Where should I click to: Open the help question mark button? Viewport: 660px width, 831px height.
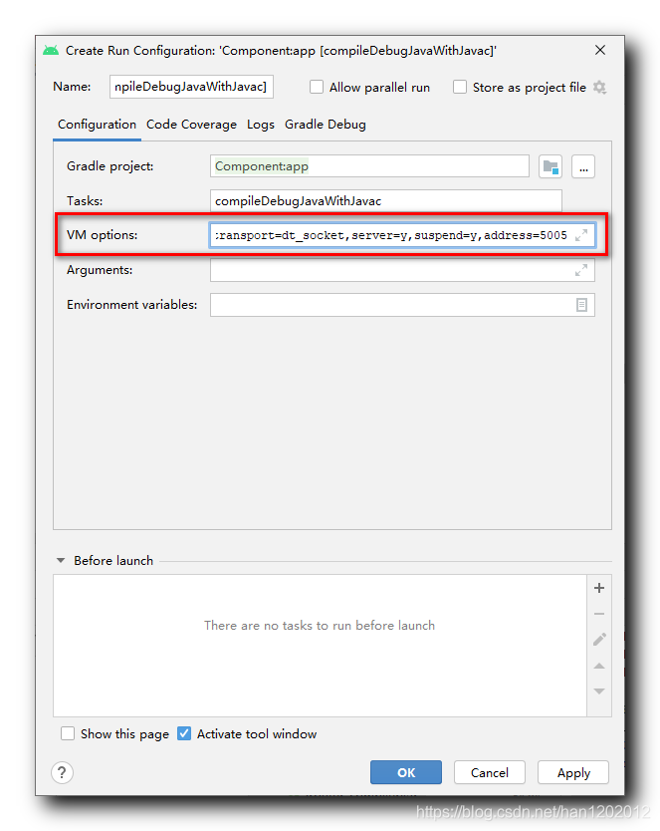pyautogui.click(x=62, y=772)
